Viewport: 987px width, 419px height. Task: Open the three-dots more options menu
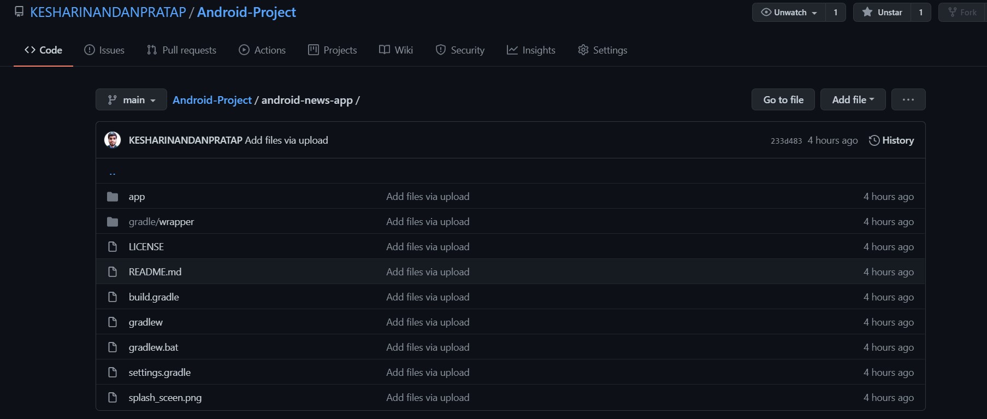click(x=908, y=99)
